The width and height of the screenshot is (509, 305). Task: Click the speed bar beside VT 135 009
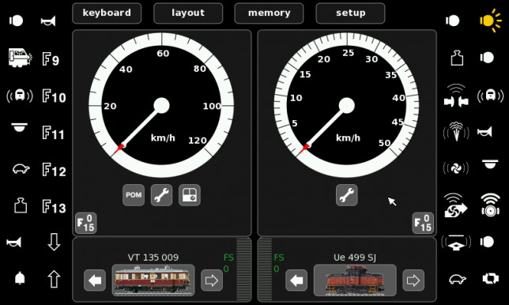[x=243, y=269]
